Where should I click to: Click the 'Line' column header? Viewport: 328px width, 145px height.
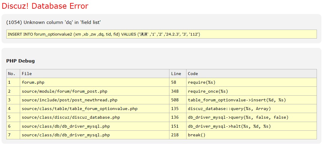[x=178, y=74]
